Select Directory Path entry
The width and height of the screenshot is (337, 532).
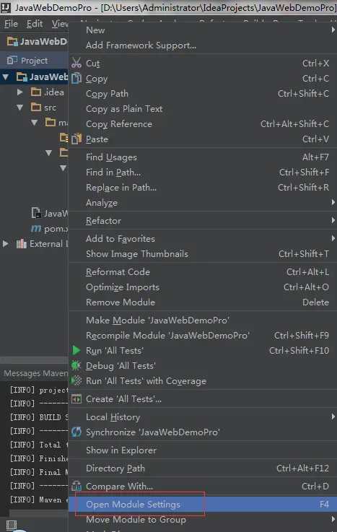(x=203, y=468)
